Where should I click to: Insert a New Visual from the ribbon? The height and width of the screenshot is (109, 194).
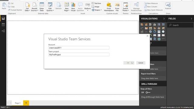[73, 7]
